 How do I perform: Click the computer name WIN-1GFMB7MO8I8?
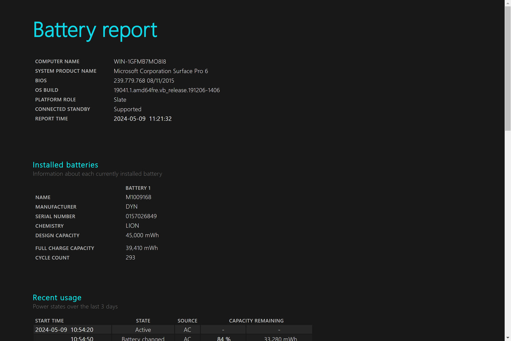[140, 61]
